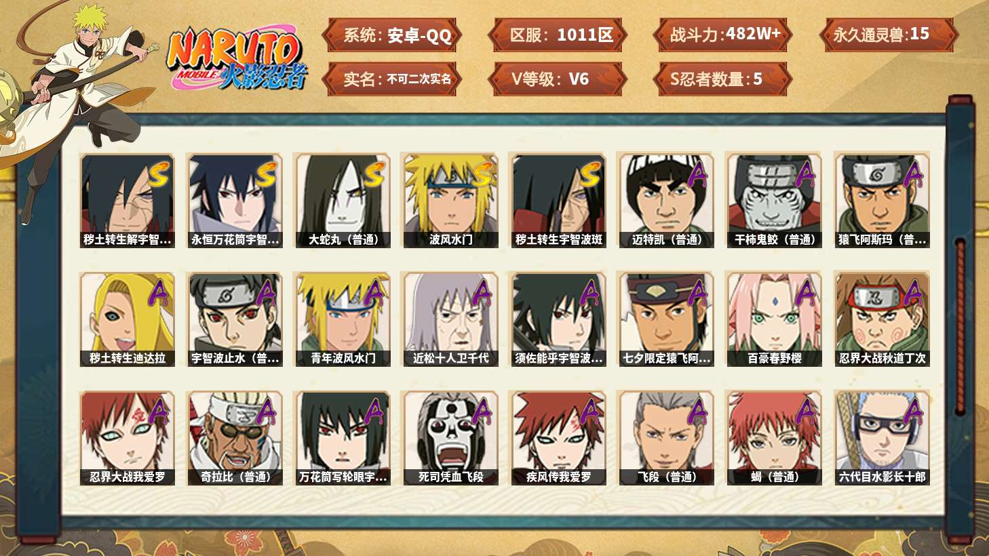Click the 战斗力 482W+ badge
Screen dimensions: 989x556
[x=723, y=35]
